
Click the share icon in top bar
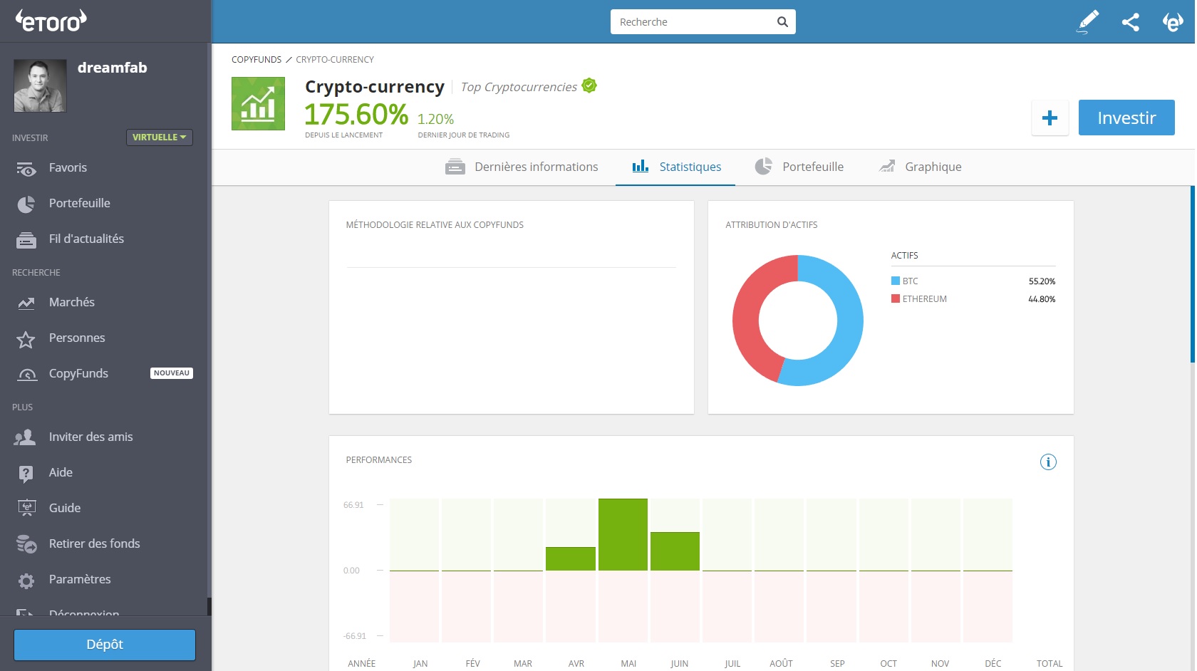pos(1131,22)
